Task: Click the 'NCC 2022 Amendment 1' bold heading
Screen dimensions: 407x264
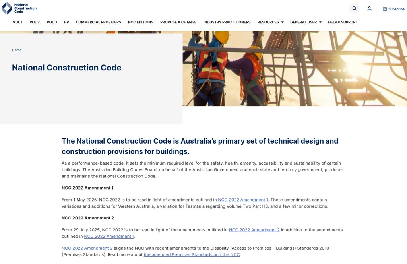Action: pyautogui.click(x=87, y=188)
